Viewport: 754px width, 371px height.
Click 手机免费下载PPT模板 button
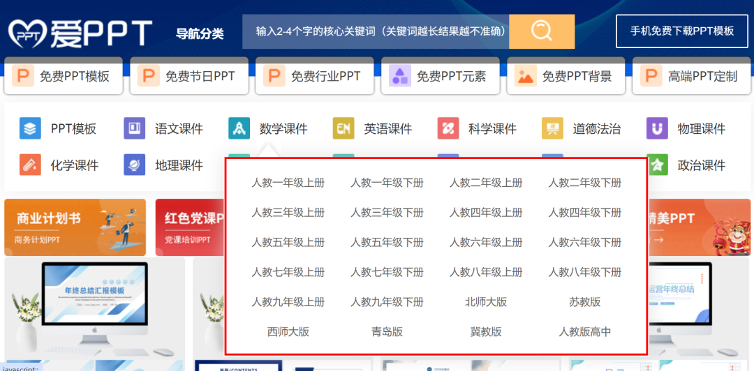[682, 31]
